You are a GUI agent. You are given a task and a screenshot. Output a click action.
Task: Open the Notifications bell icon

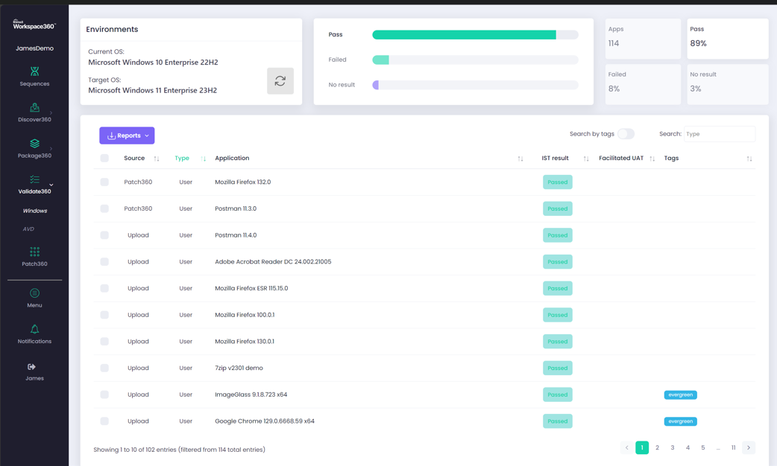[34, 330]
